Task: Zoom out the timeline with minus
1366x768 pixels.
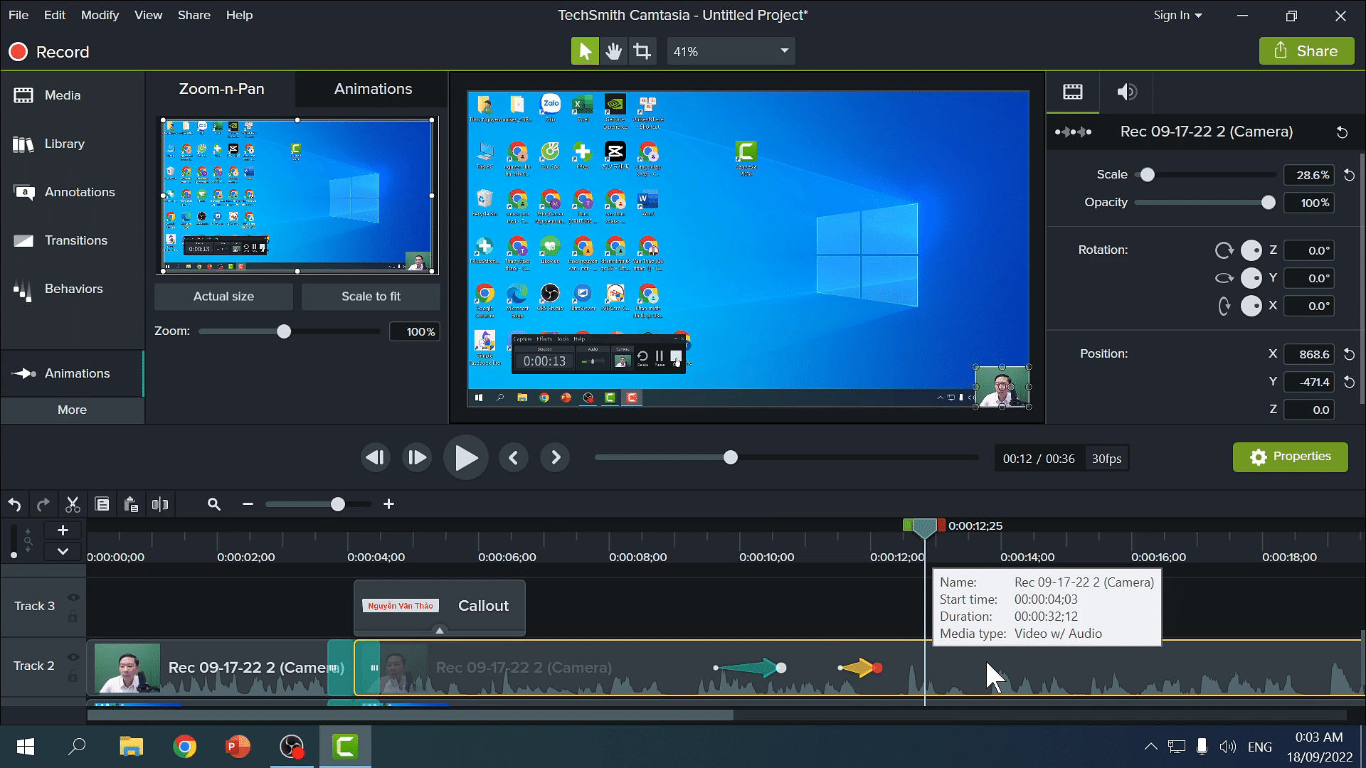Action: pos(248,504)
